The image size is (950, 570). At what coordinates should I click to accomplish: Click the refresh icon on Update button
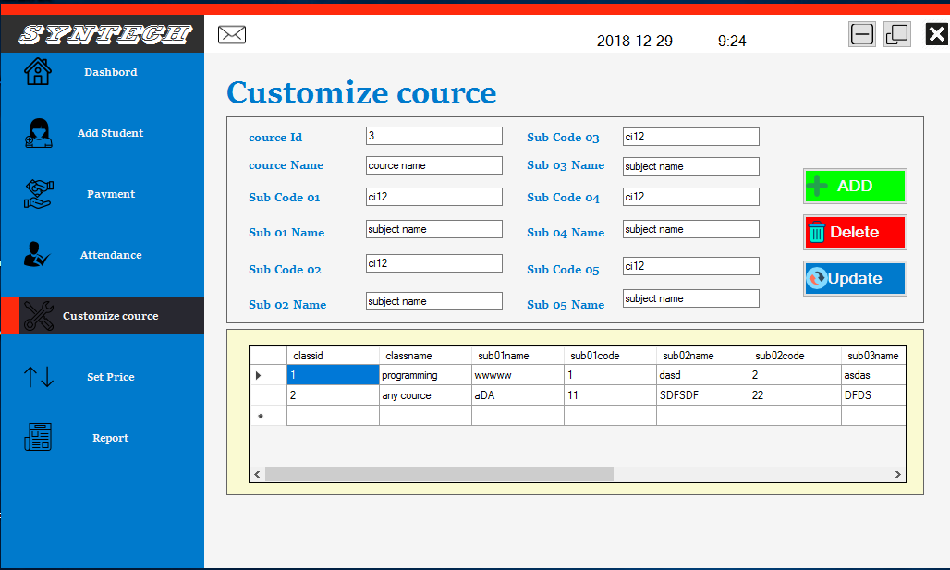[x=817, y=278]
